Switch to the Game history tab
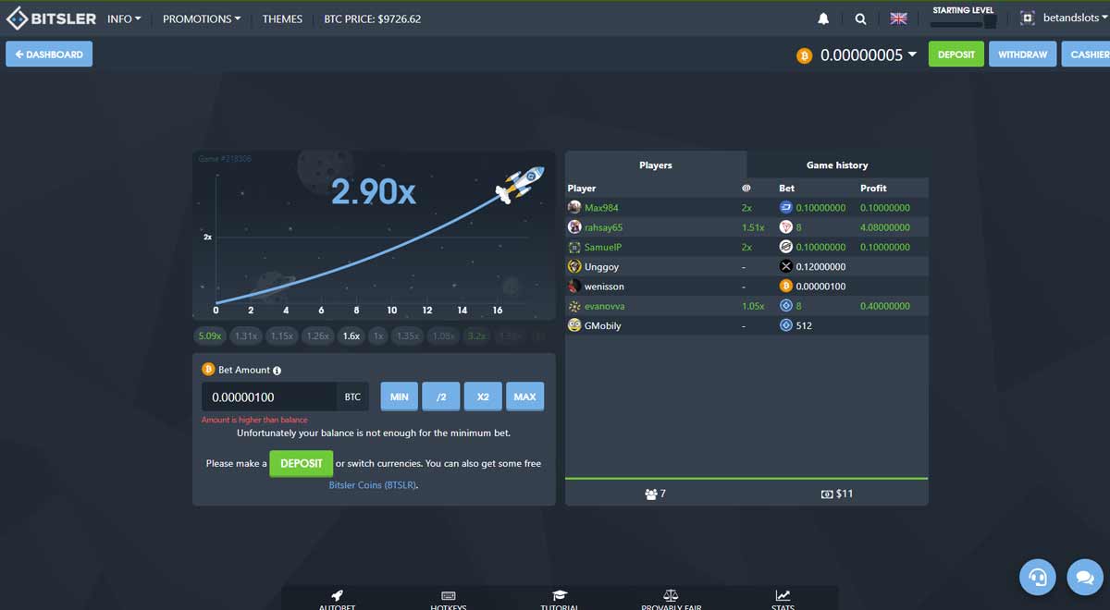The height and width of the screenshot is (610, 1110). coord(836,165)
